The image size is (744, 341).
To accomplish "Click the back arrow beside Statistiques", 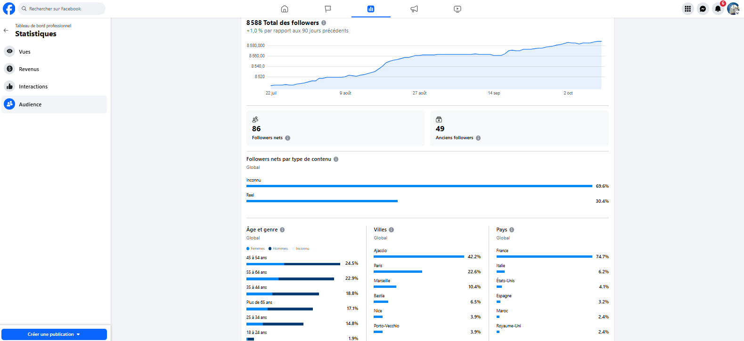I will pyautogui.click(x=6, y=30).
